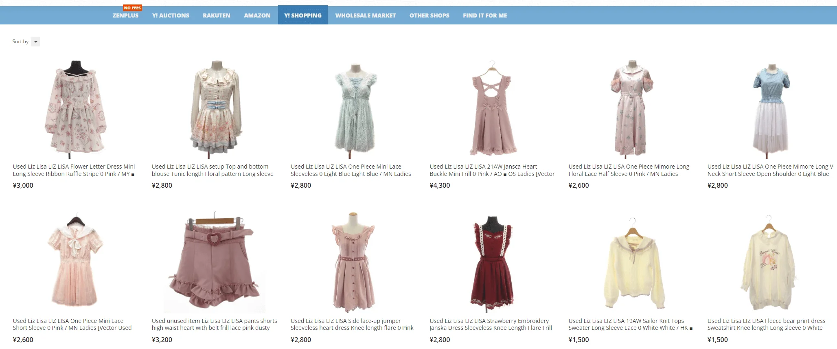Switch to Y! AUCTIONS tab
This screenshot has width=837, height=349.
coord(171,15)
